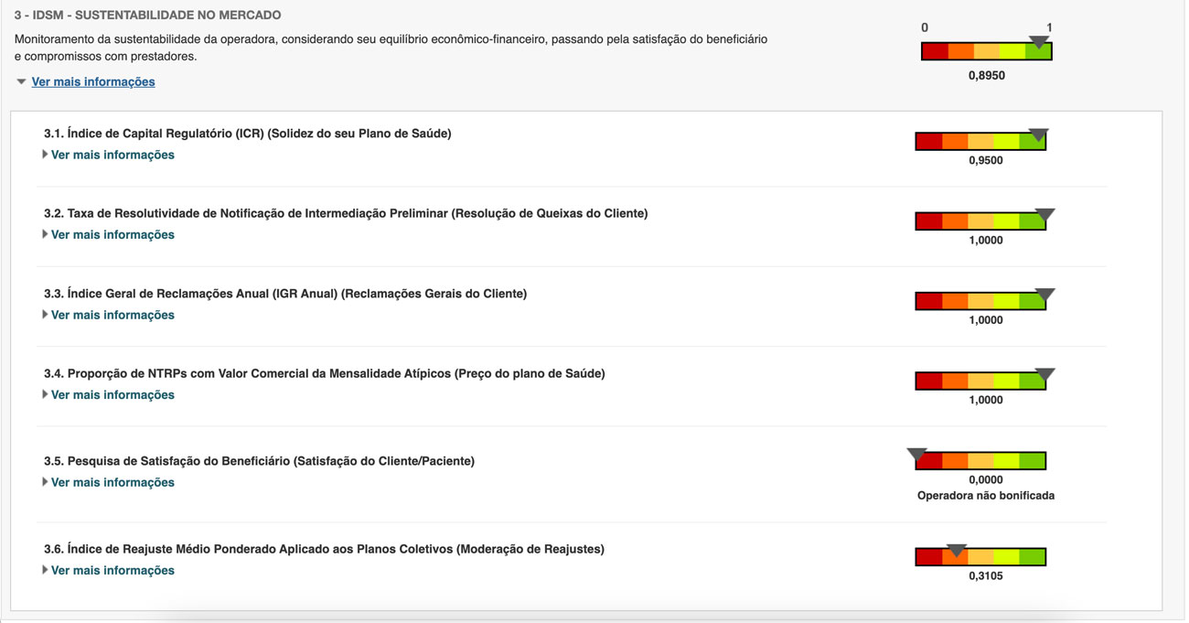Click the score value "0,3105"
The height and width of the screenshot is (623, 1189).
986,576
